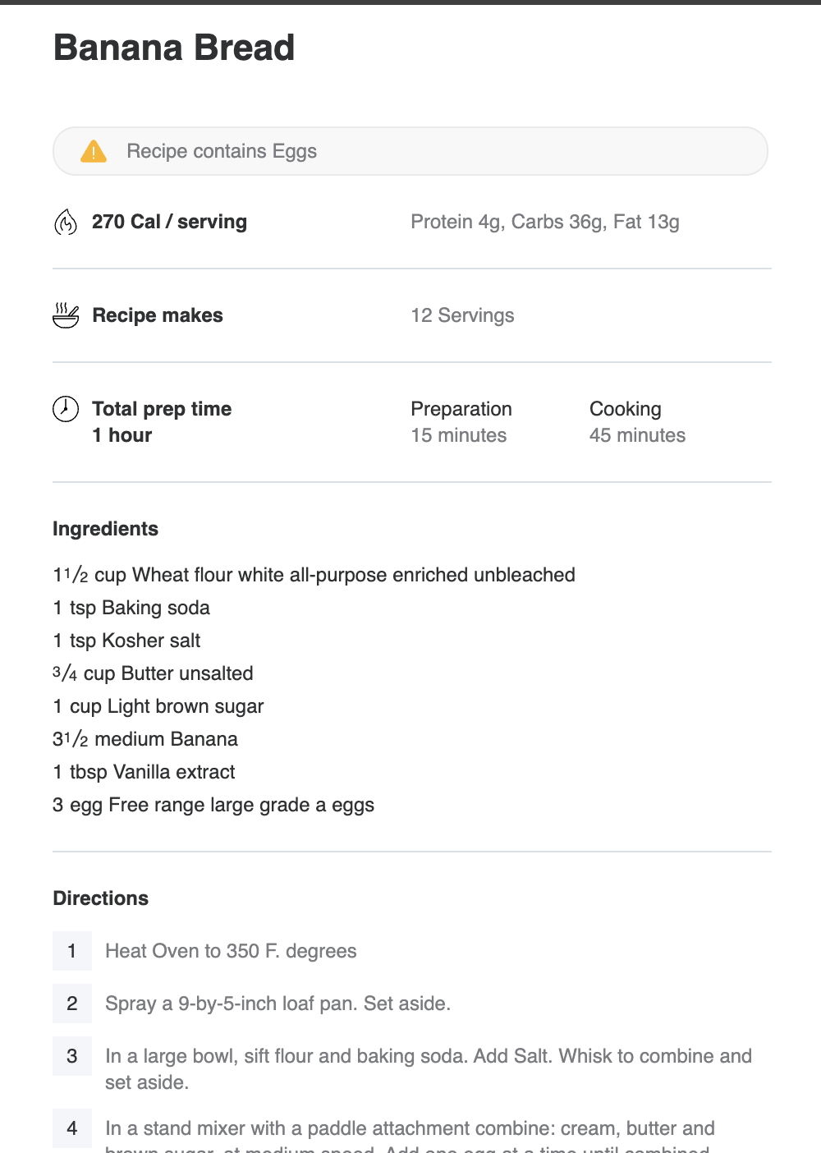Select the Wheat flour ingredient line

pos(314,575)
